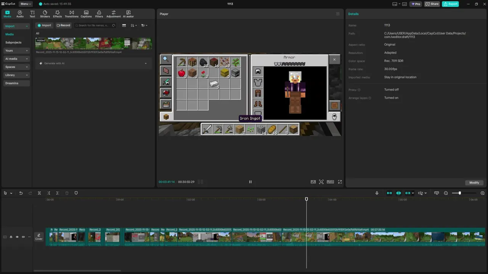
Task: Click the Split clip tool
Action: (39, 193)
